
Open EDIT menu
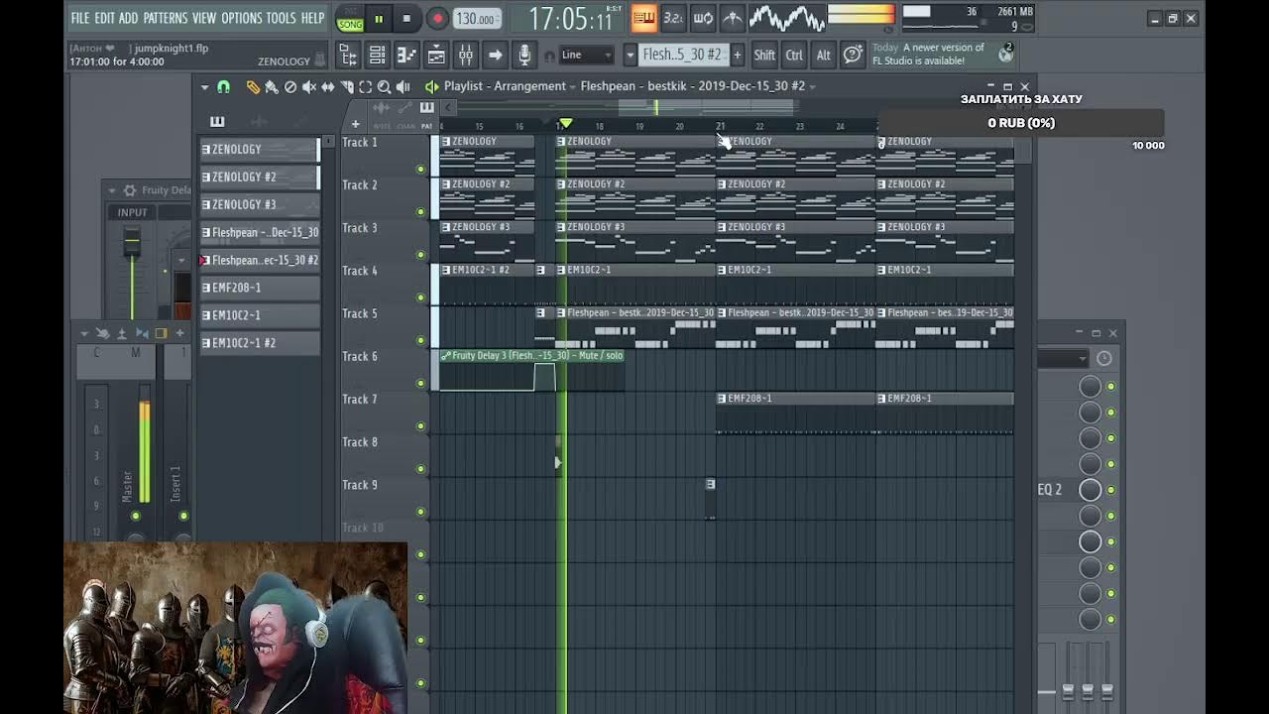coord(104,18)
